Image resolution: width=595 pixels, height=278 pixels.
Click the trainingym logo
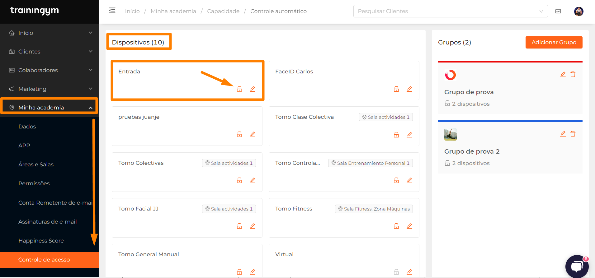pyautogui.click(x=34, y=11)
